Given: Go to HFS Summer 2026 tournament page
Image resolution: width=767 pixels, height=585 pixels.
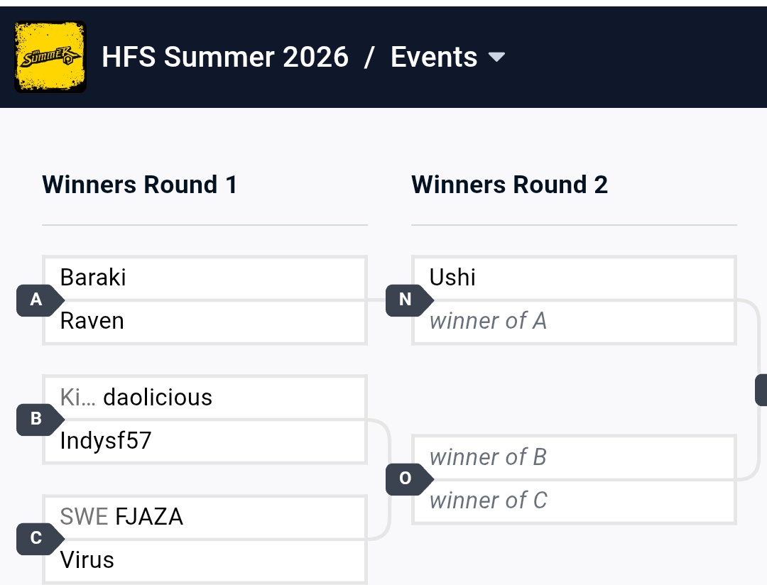Looking at the screenshot, I should point(225,57).
